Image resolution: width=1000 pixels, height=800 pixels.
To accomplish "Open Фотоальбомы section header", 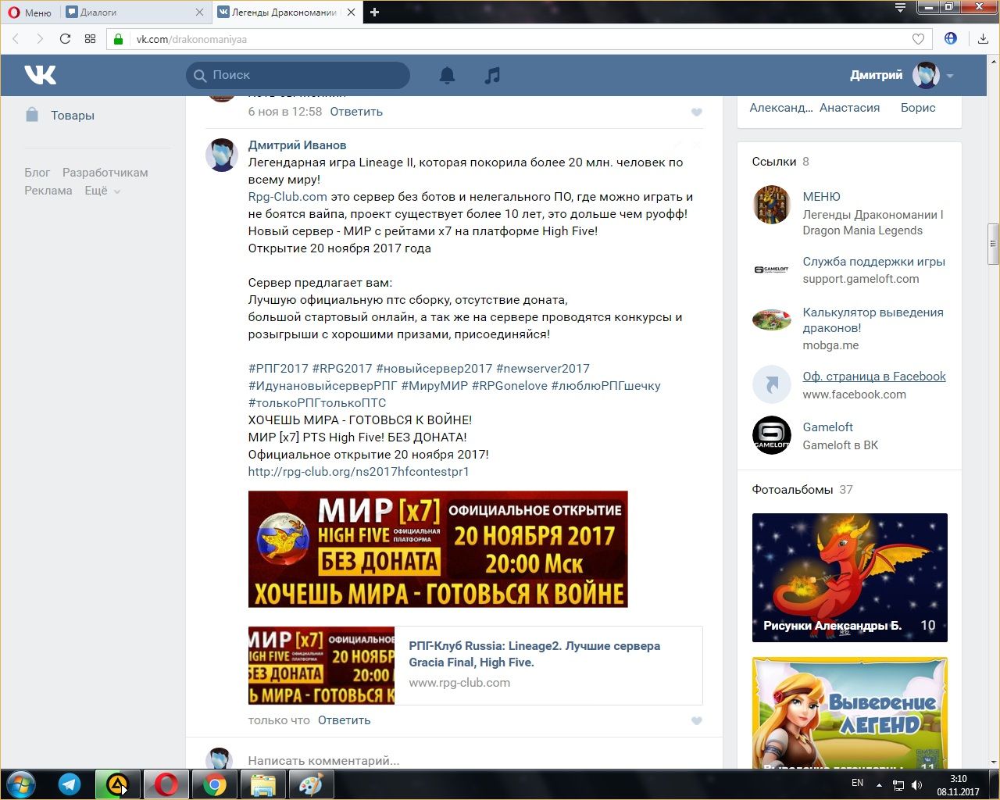I will click(792, 490).
